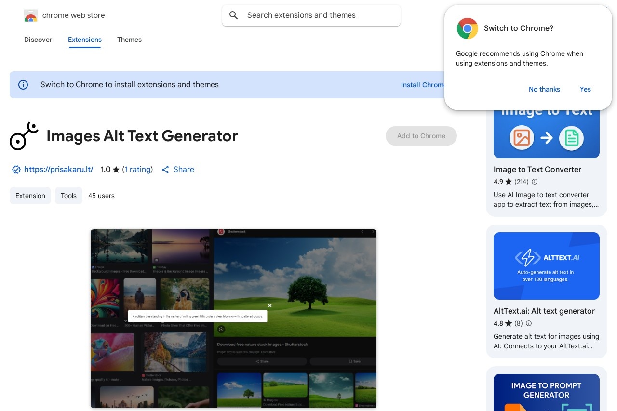617x411 pixels.
Task: Click the 45 users text
Action: point(101,196)
